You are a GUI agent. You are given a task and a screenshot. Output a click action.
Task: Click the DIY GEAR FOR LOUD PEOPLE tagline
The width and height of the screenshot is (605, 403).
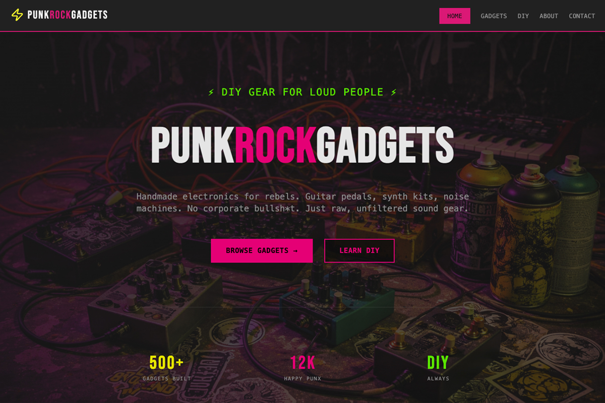pos(302,92)
